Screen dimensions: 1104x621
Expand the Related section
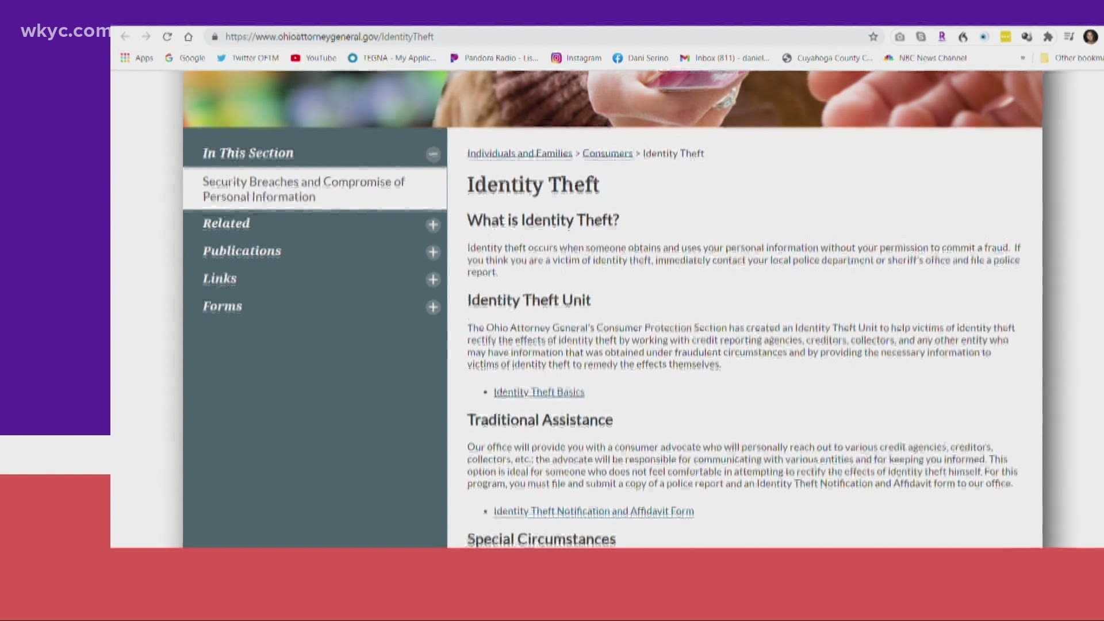[433, 225]
